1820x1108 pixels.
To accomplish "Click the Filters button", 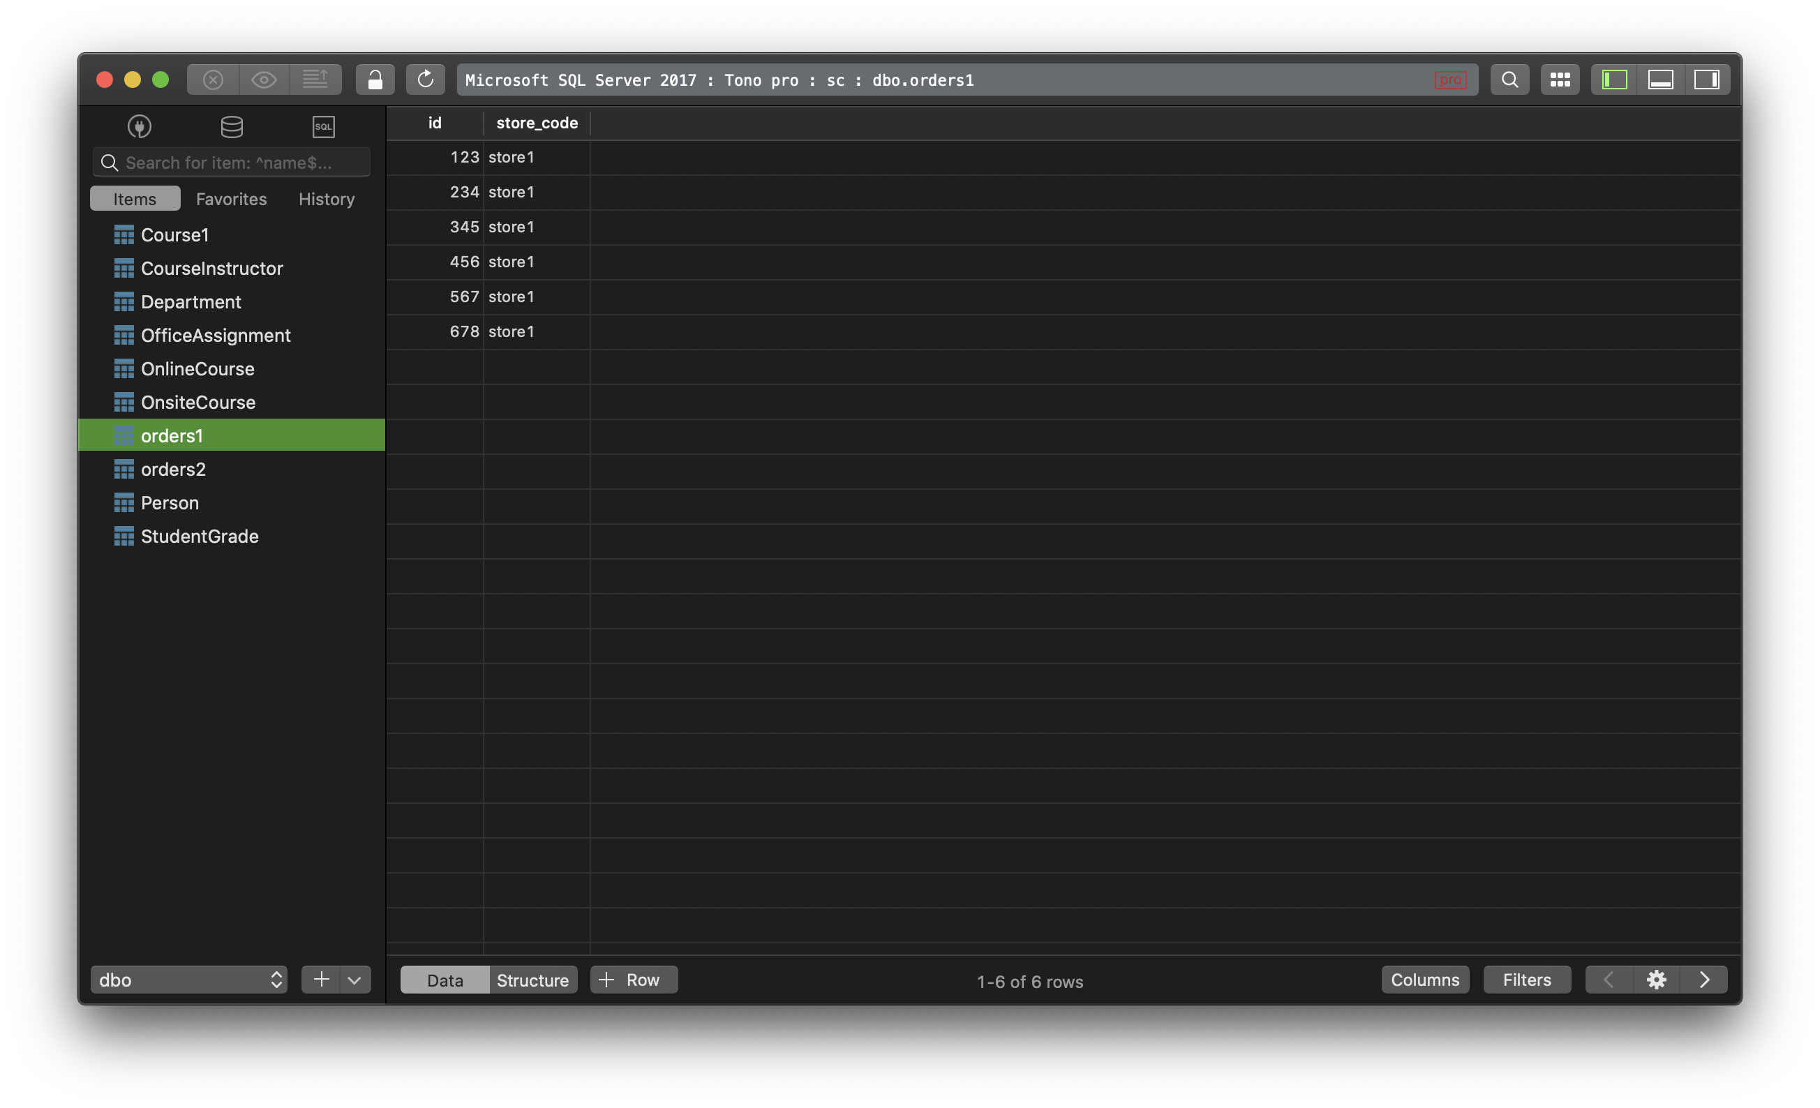I will coord(1527,980).
